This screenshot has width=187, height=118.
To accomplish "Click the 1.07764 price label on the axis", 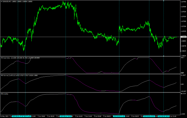I will (x=184, y=2).
